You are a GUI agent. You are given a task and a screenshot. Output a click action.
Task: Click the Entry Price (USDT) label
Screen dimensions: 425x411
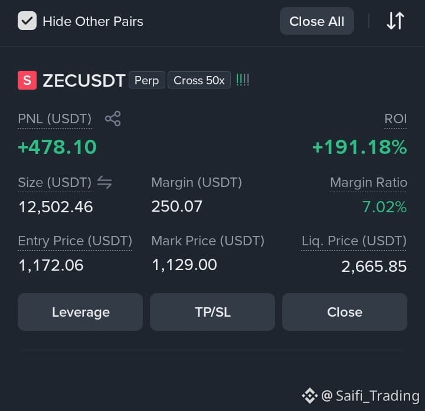point(75,241)
